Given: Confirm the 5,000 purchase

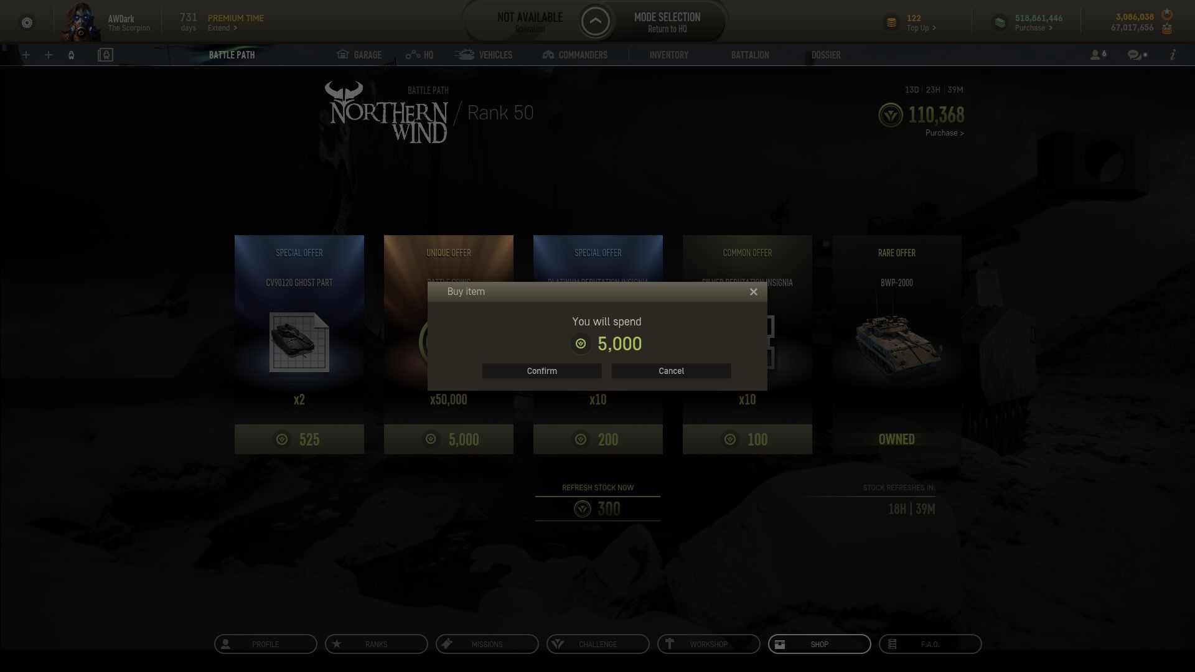Looking at the screenshot, I should pos(541,371).
